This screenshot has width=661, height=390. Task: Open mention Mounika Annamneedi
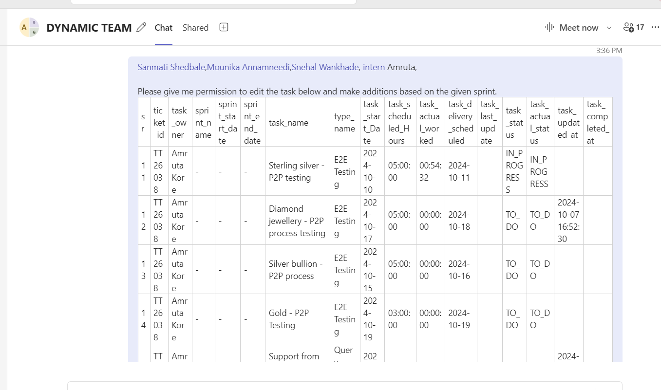pos(248,67)
